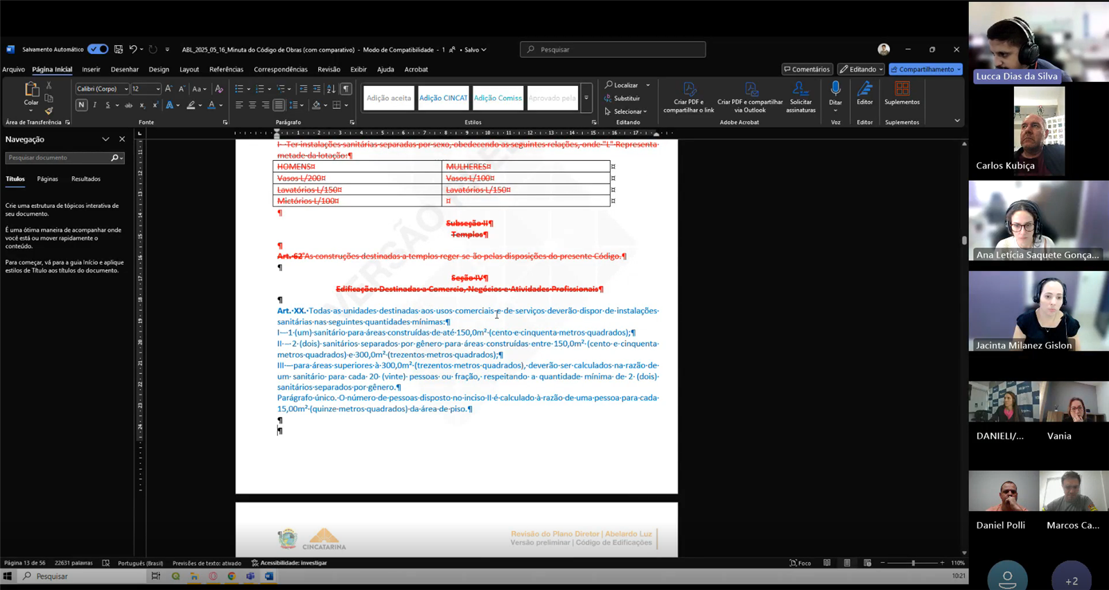The width and height of the screenshot is (1109, 590).
Task: Click the Bullets list icon
Action: (x=239, y=89)
